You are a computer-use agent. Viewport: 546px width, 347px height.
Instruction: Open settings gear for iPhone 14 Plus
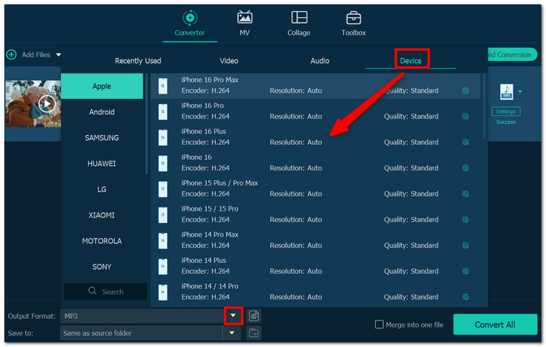[465, 271]
